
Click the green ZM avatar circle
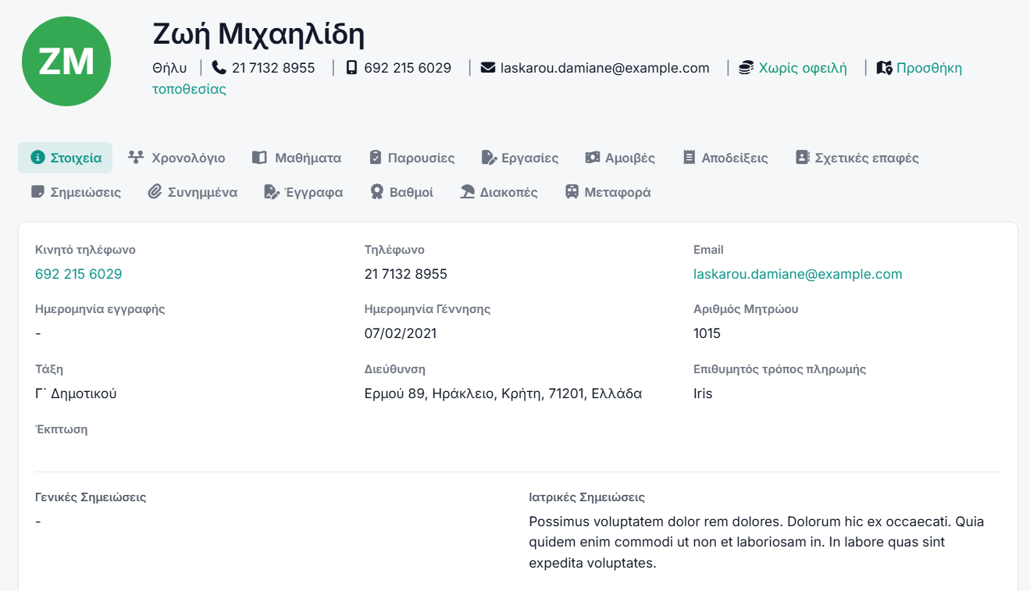(x=66, y=61)
